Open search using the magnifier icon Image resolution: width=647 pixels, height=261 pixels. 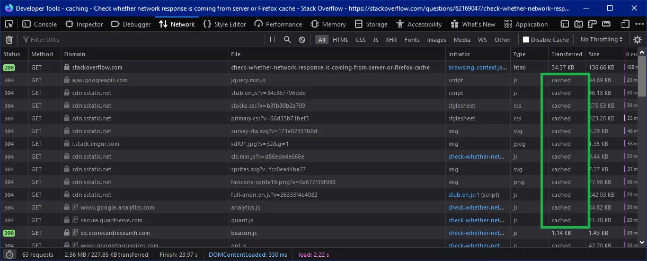(287, 40)
